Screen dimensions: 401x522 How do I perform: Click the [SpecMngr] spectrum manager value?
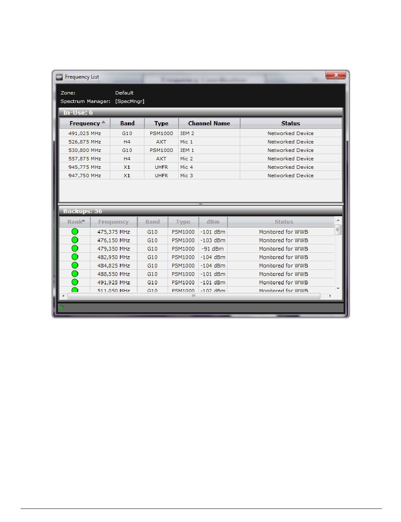coord(130,101)
